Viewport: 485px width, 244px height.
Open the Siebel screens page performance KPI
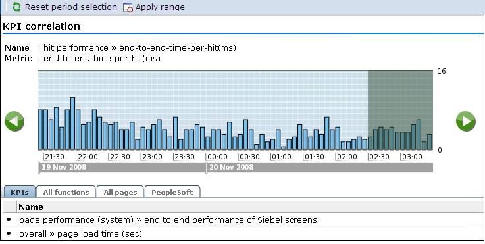168,220
